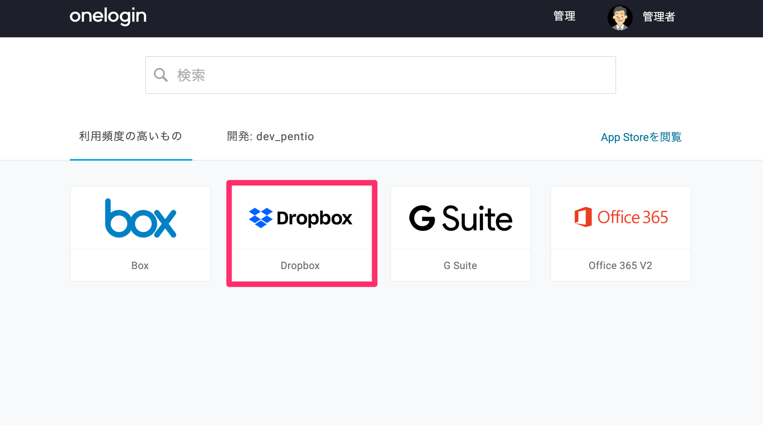
Task: Launch the Dropbox app logo
Action: point(301,218)
